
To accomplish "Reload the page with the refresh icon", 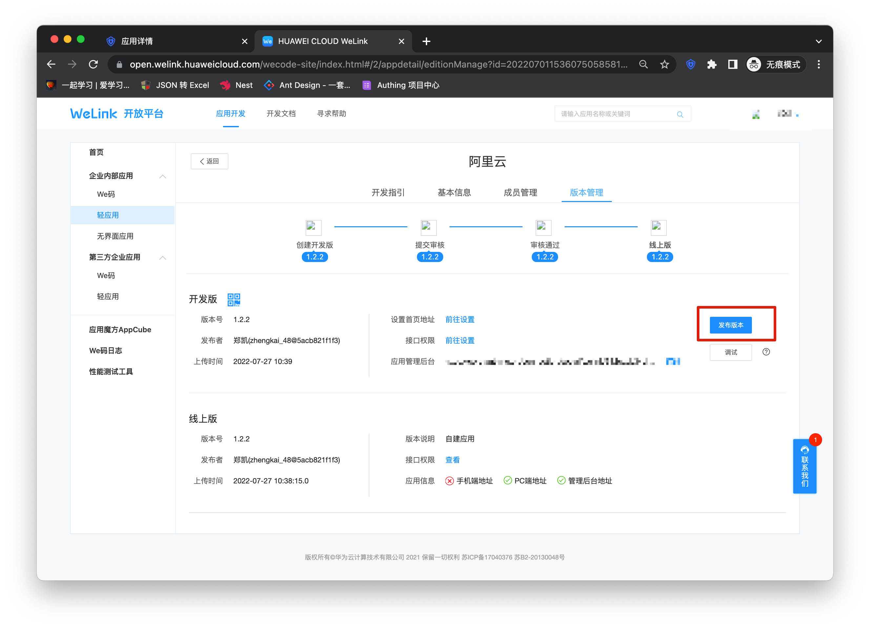I will click(x=93, y=64).
